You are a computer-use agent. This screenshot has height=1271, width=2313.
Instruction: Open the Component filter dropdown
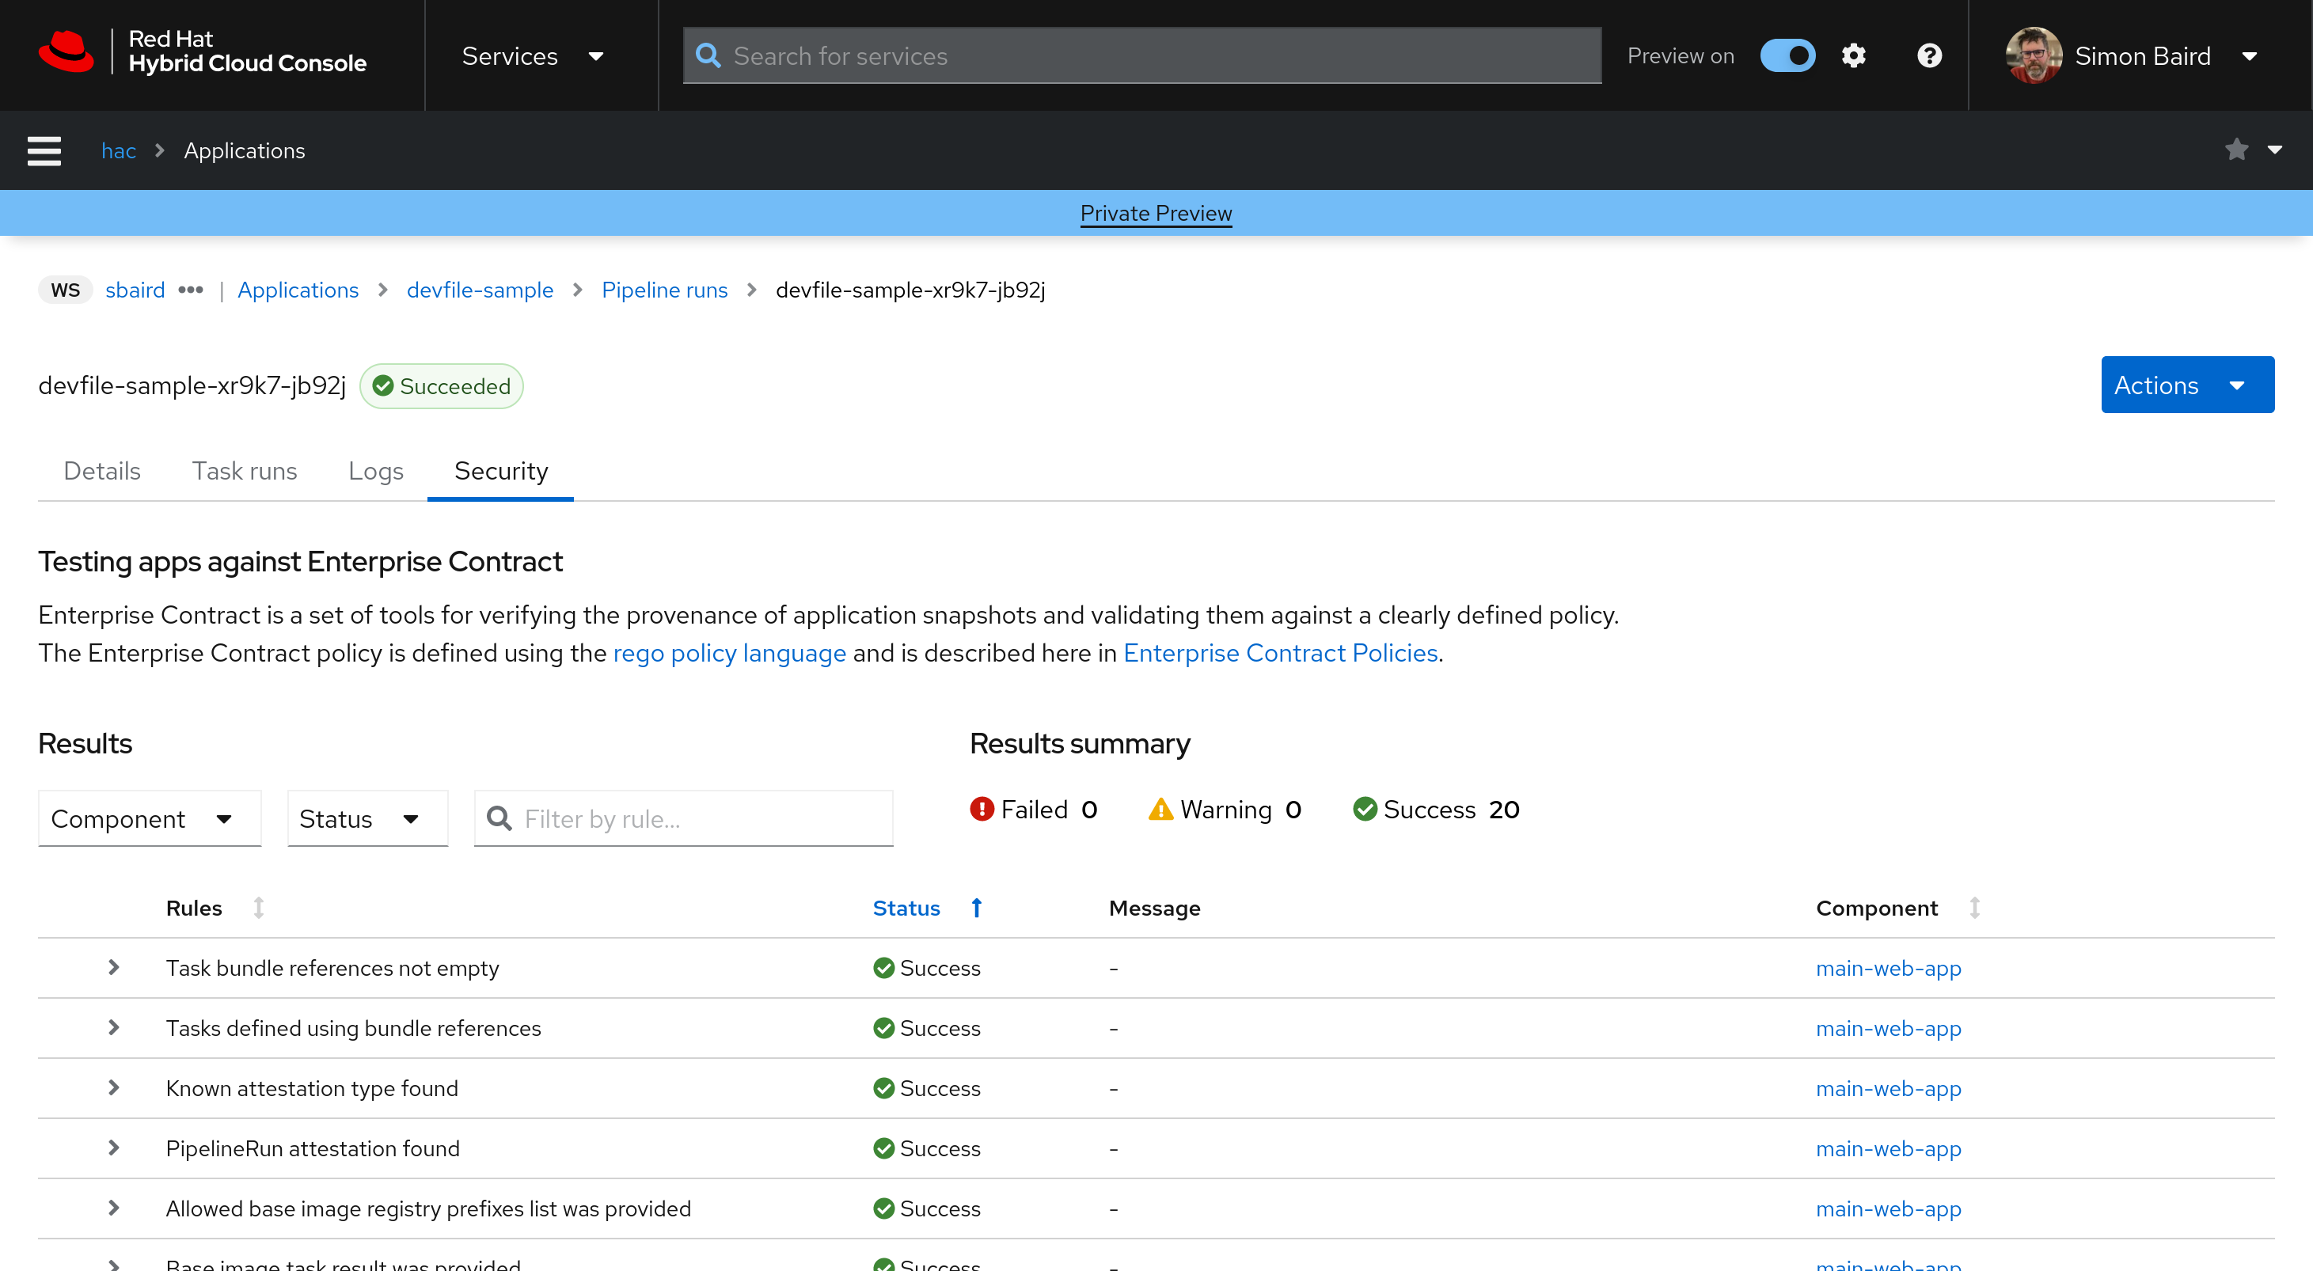[x=149, y=818]
